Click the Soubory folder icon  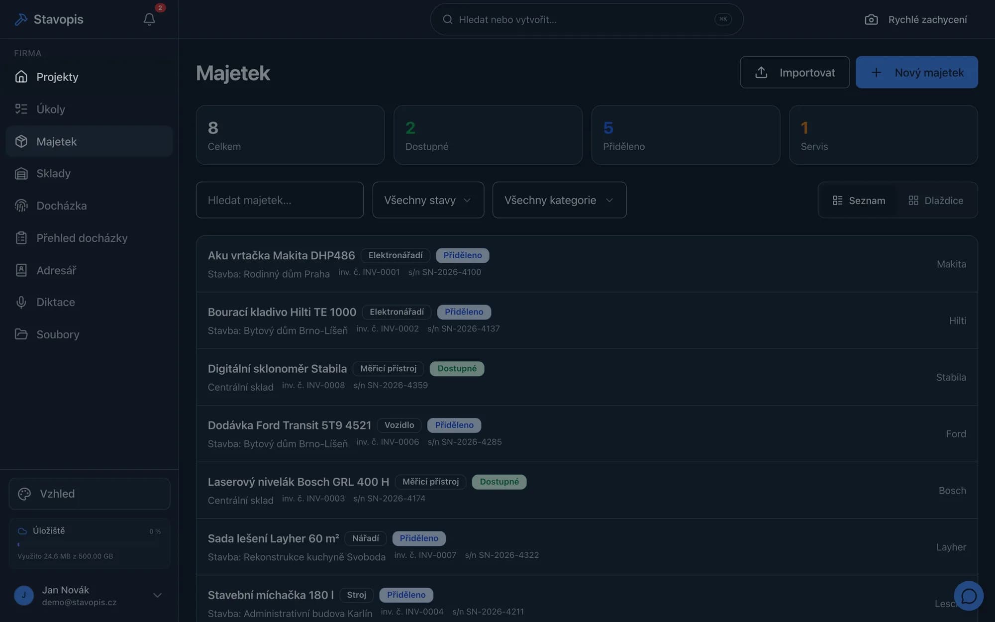pos(21,334)
